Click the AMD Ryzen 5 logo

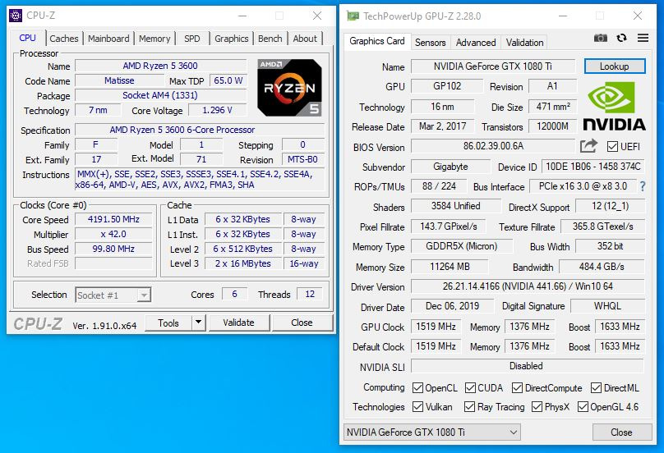pos(289,88)
